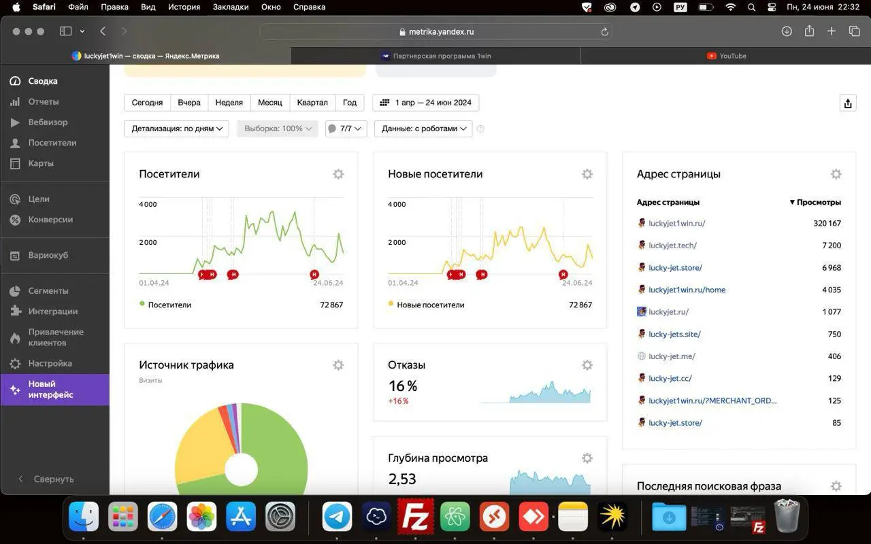Open the История menu
This screenshot has width=871, height=544.
[184, 7]
